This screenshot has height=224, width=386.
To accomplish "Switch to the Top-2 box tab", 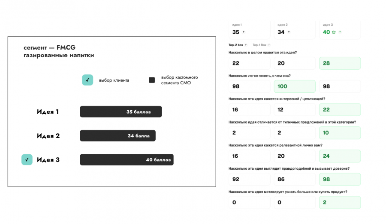I will (x=235, y=45).
